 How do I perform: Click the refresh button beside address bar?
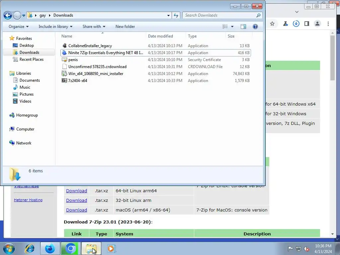click(x=176, y=15)
